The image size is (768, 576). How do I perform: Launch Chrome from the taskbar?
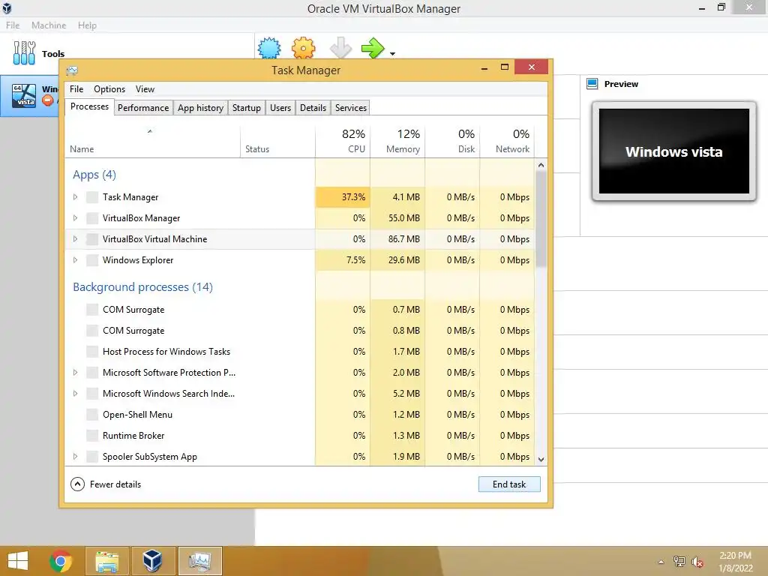coord(61,561)
